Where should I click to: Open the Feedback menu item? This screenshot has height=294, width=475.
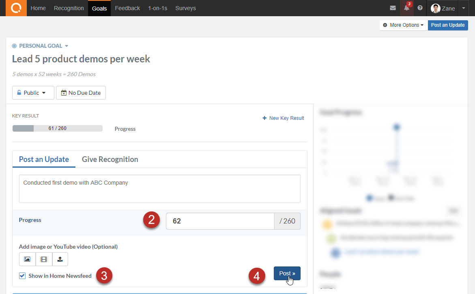tap(127, 8)
